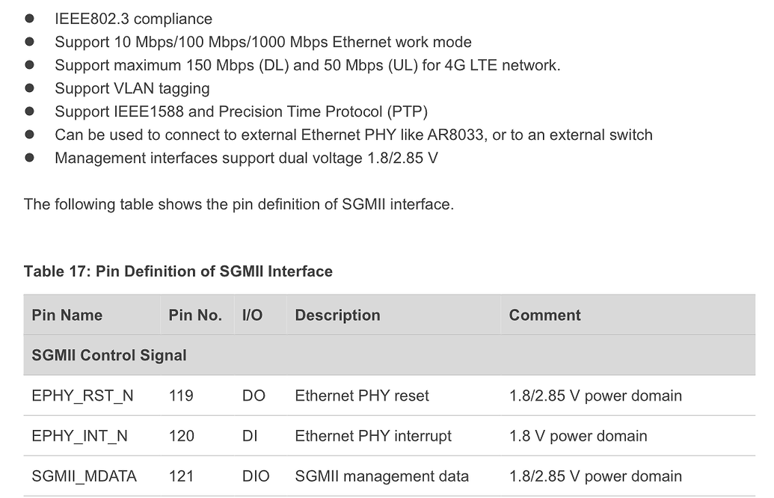Click pin number 121 in the table

[x=181, y=477]
